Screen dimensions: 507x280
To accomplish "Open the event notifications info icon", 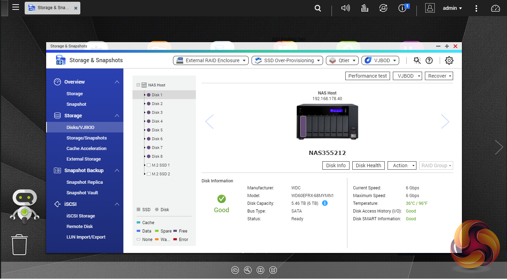I will click(402, 8).
